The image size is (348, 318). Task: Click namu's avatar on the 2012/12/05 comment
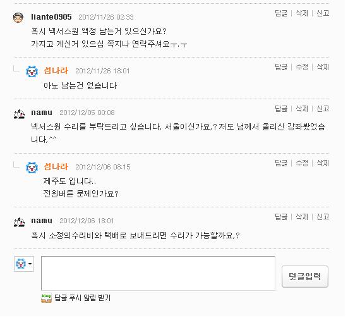[19, 114]
